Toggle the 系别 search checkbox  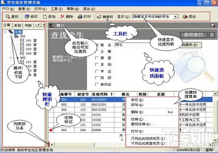click(x=97, y=64)
